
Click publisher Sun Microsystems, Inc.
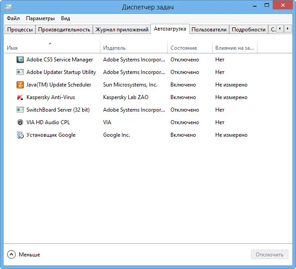pos(130,85)
